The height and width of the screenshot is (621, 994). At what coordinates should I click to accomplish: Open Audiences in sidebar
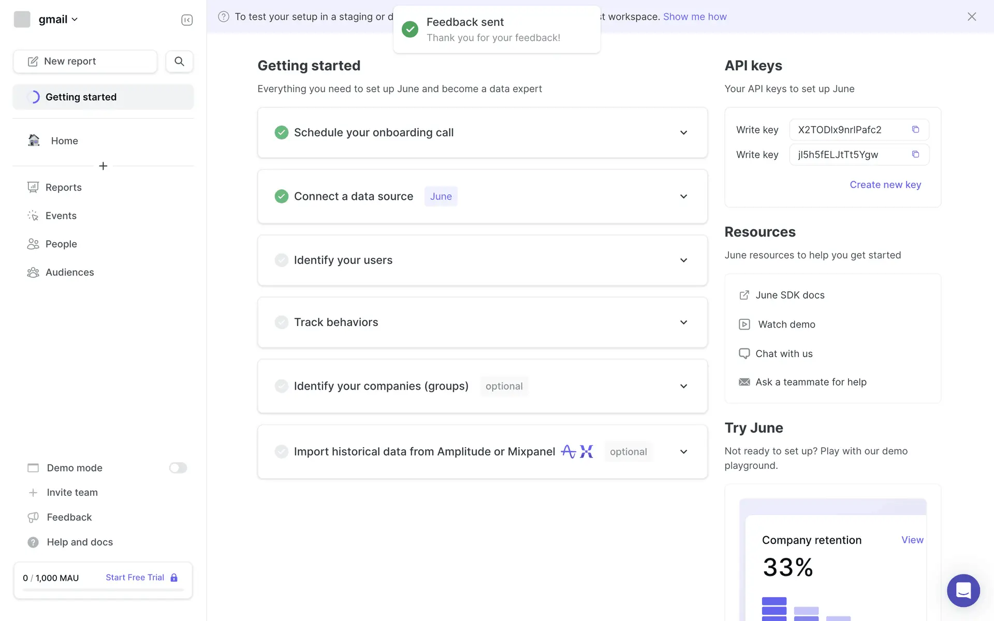coord(69,272)
